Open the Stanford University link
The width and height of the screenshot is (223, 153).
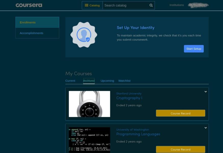tap(129, 93)
